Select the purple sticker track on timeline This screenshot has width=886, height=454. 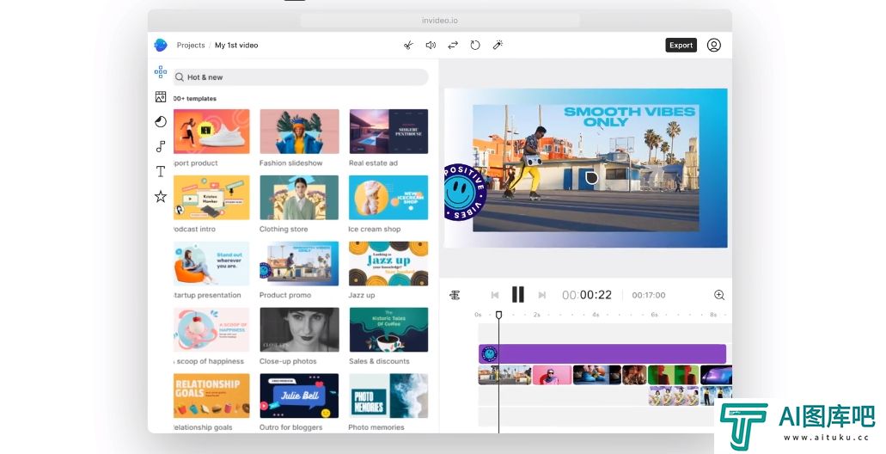(602, 353)
